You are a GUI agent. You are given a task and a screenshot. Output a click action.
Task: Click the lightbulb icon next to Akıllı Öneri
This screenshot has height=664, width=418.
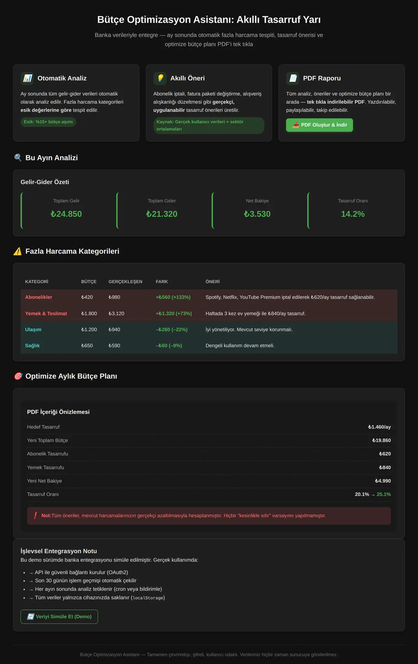pos(160,78)
